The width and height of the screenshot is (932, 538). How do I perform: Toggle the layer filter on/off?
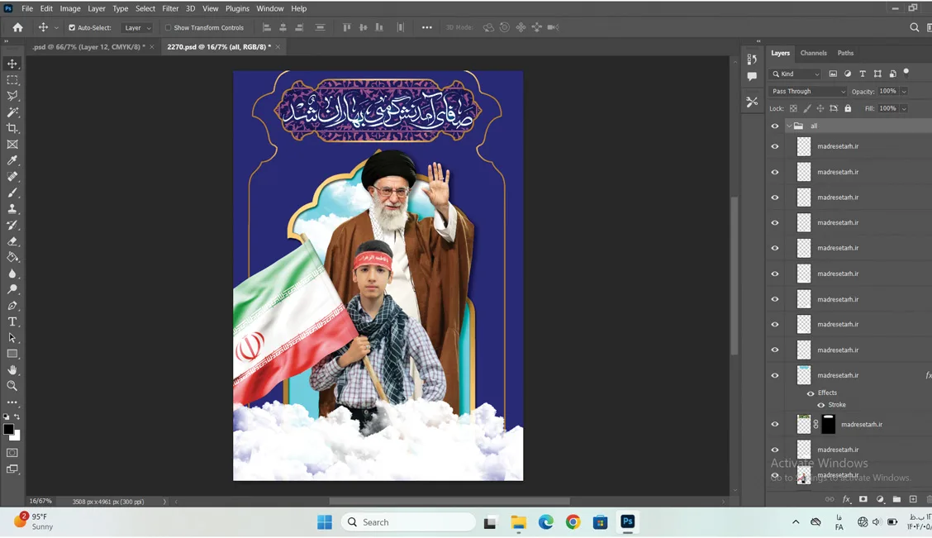906,73
